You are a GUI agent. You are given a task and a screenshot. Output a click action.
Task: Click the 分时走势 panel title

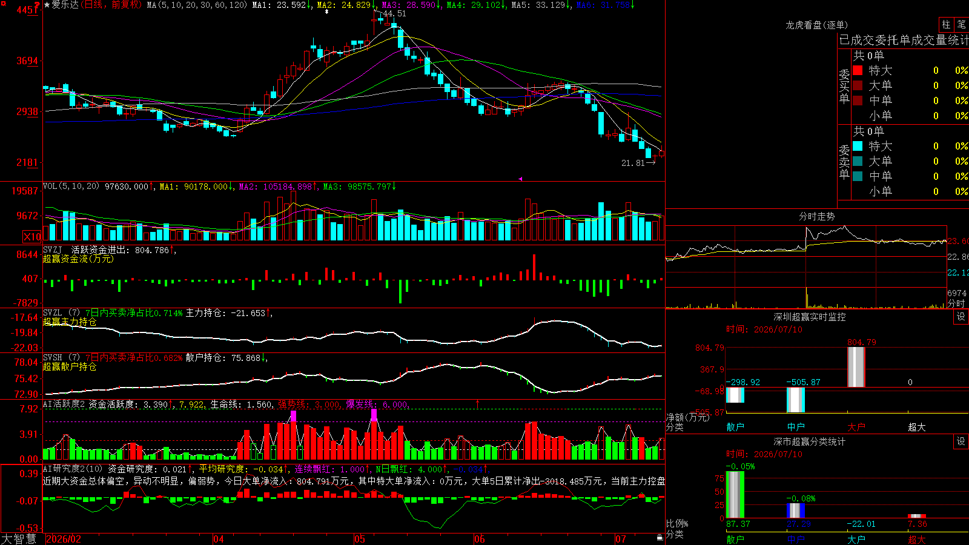coord(817,216)
